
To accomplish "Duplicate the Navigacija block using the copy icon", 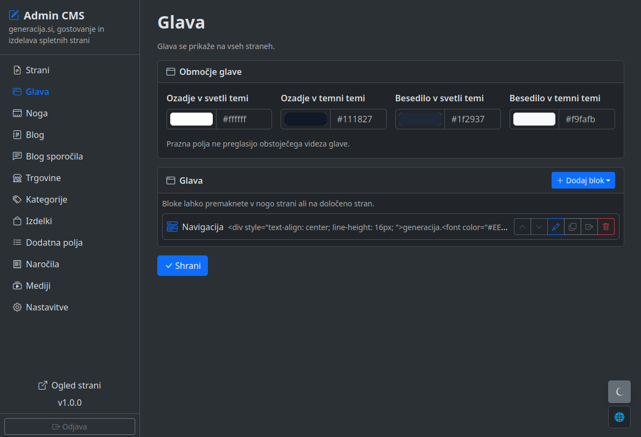I will [572, 227].
